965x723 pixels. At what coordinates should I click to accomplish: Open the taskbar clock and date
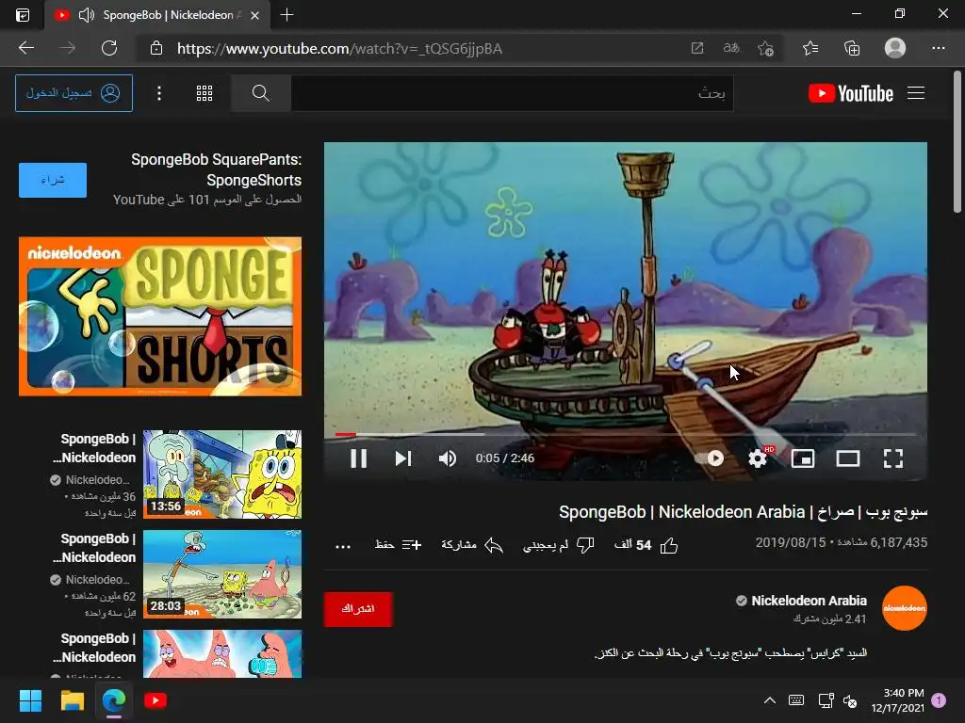[897, 700]
